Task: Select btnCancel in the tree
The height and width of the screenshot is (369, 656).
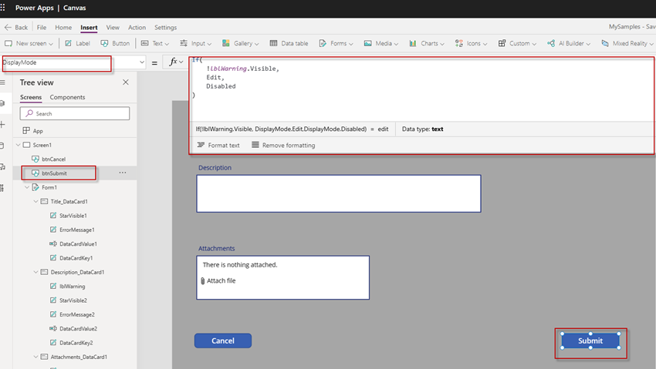Action: tap(53, 159)
